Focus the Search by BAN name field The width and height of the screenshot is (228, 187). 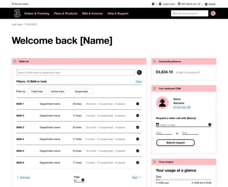pyautogui.click(x=75, y=72)
